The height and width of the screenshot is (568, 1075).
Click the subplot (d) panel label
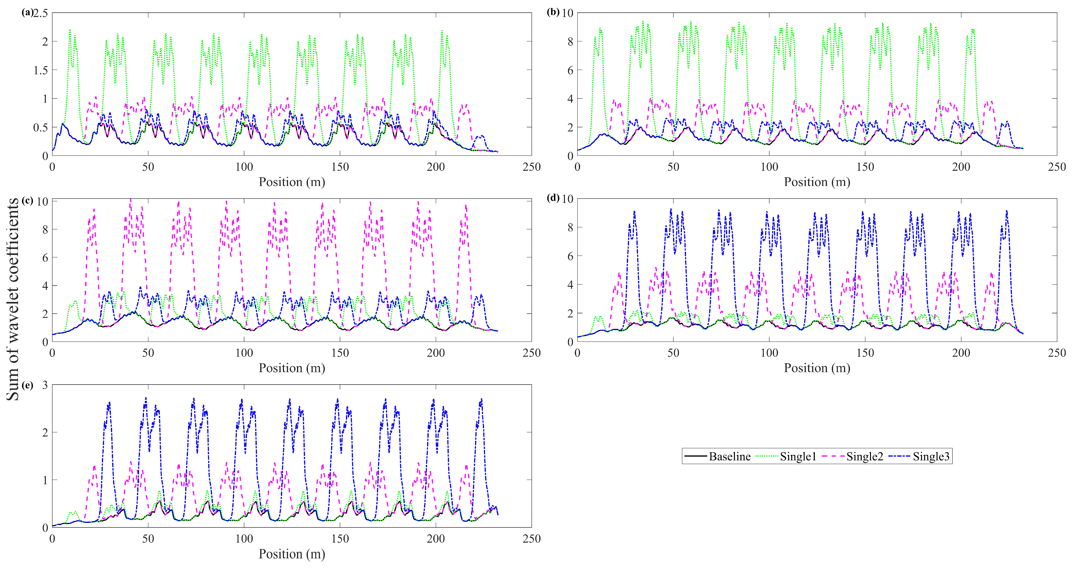coord(553,198)
